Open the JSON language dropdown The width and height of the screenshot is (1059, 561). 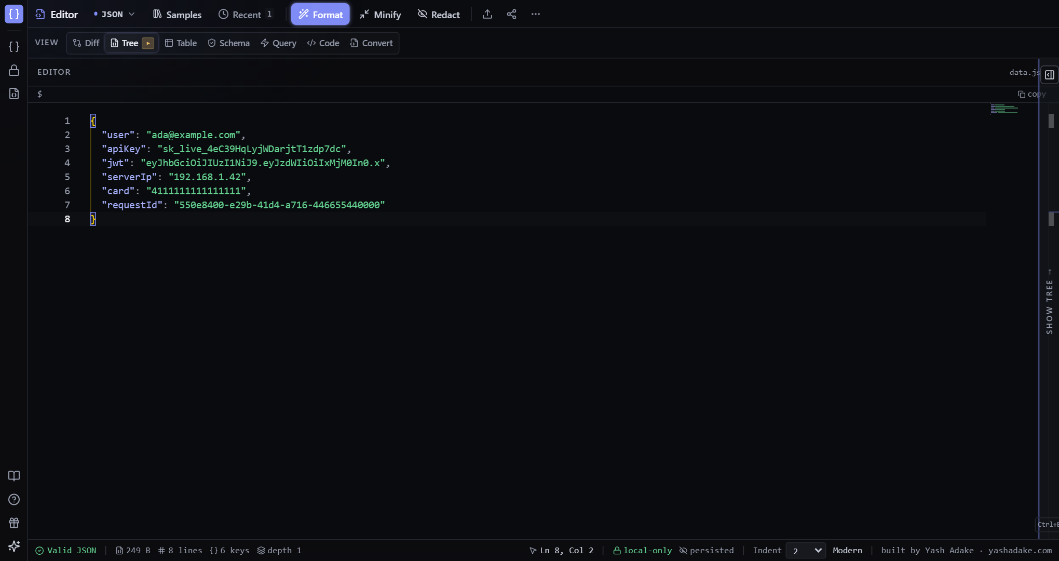coord(114,14)
